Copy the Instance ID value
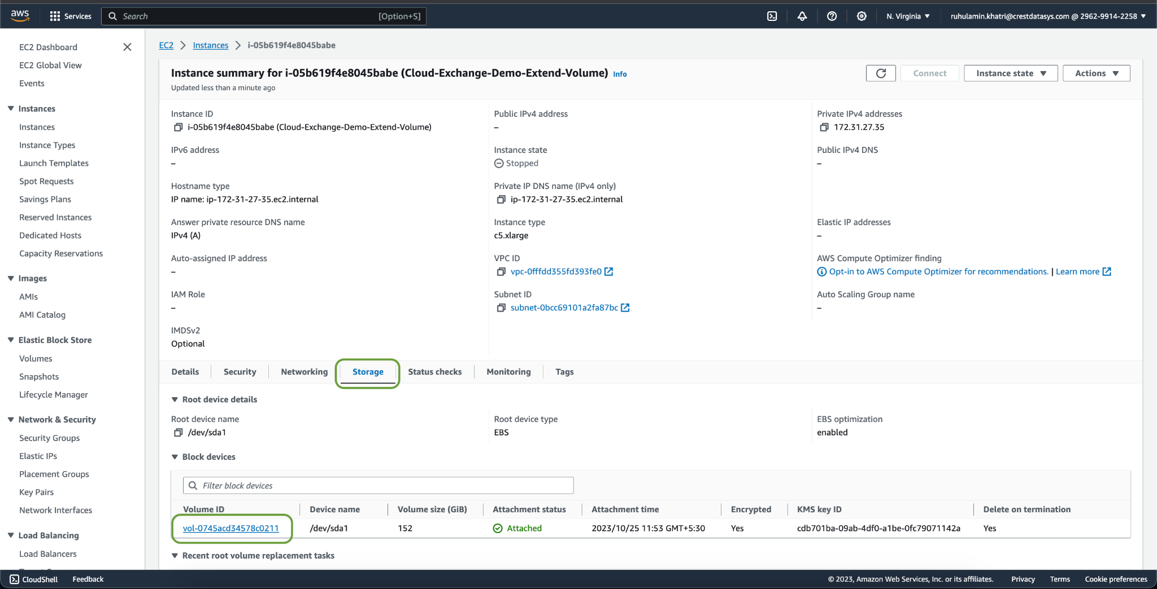Screen dimensions: 1157x589 pyautogui.click(x=178, y=128)
